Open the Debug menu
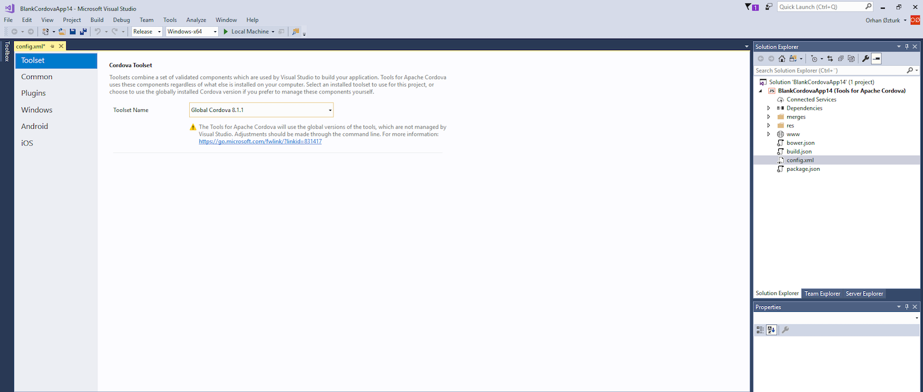This screenshot has width=923, height=392. coord(121,20)
